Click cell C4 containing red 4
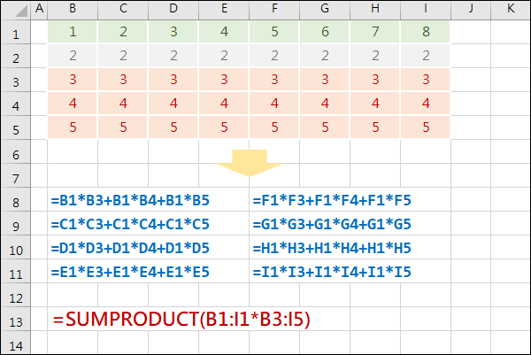531x355 pixels. click(x=123, y=104)
